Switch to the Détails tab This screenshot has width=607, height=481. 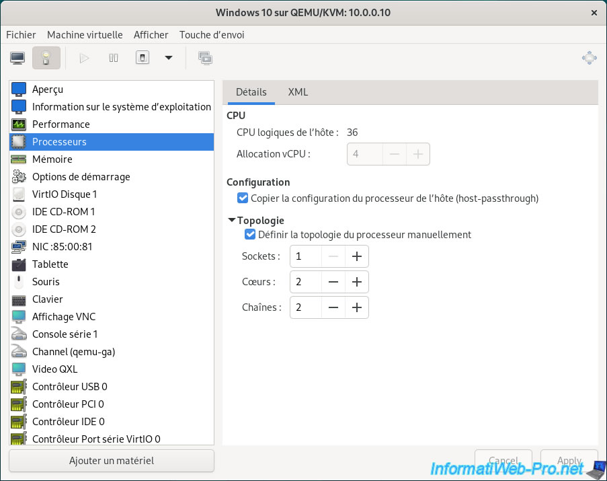point(251,92)
